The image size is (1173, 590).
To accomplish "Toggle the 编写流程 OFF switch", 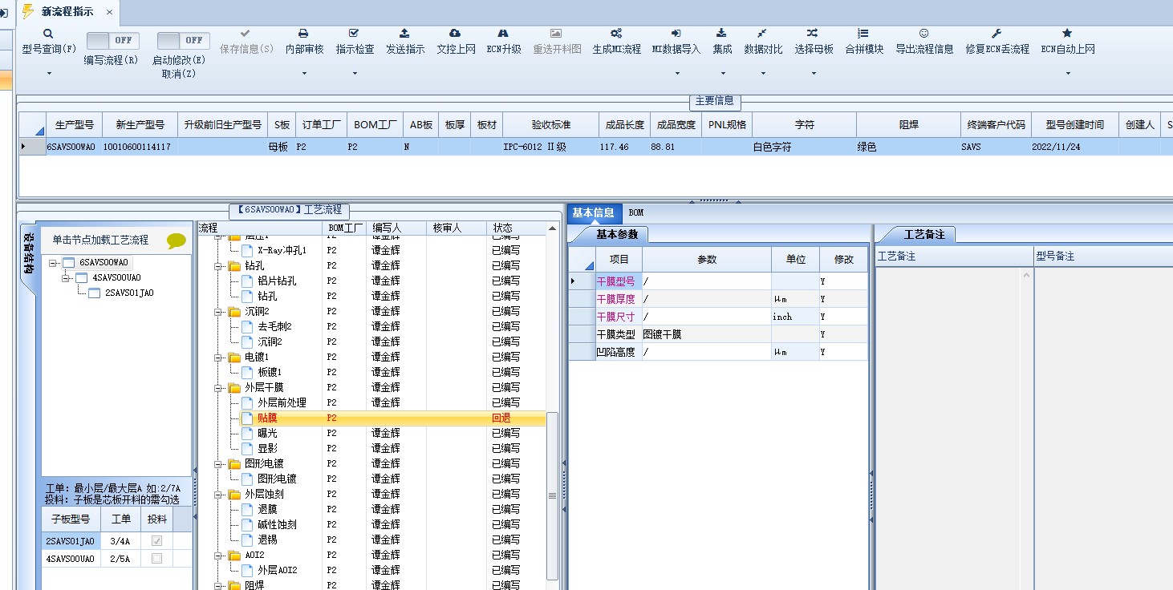I will click(112, 40).
